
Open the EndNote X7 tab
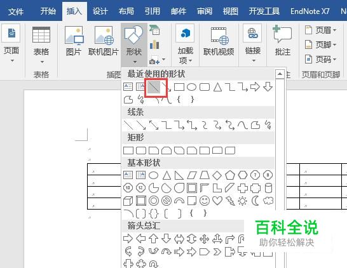click(310, 11)
